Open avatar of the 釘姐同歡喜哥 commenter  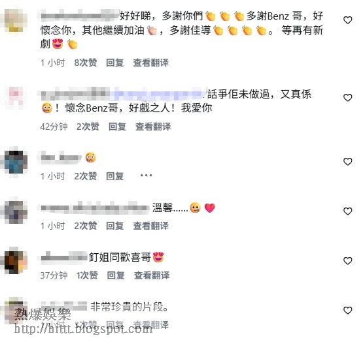tap(16, 261)
